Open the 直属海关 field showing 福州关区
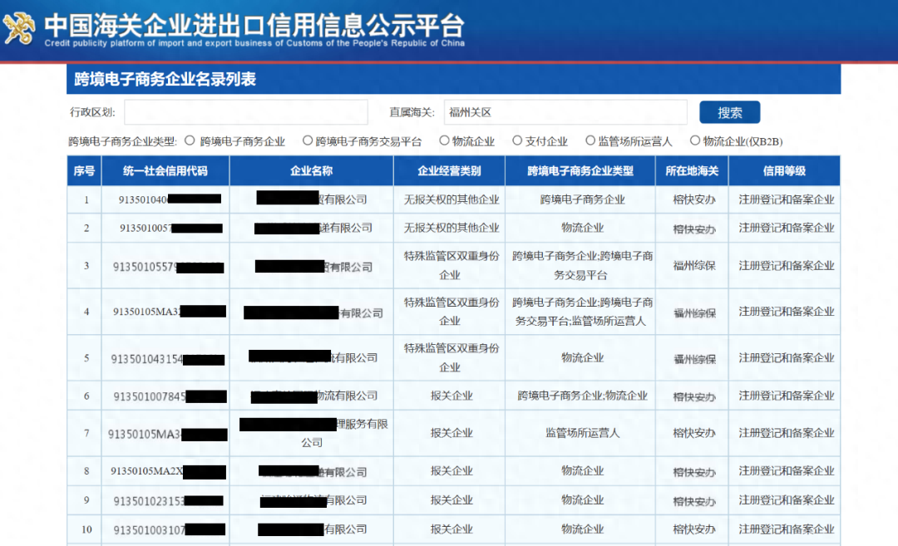 [565, 112]
